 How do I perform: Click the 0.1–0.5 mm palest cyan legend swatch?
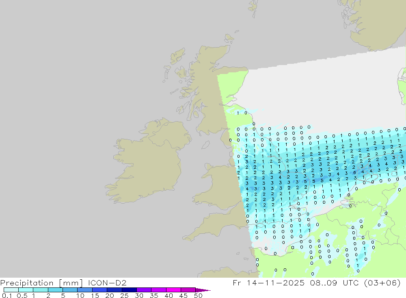[11, 290]
